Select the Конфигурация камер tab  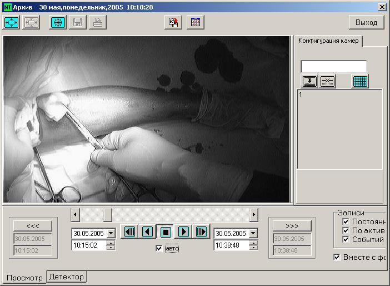tap(328, 41)
